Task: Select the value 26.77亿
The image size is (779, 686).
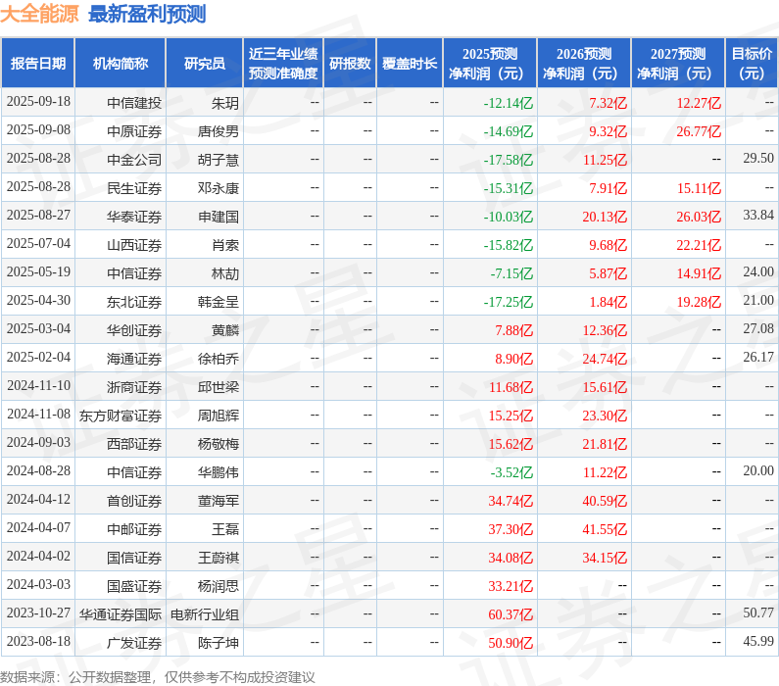Action: pos(699,131)
